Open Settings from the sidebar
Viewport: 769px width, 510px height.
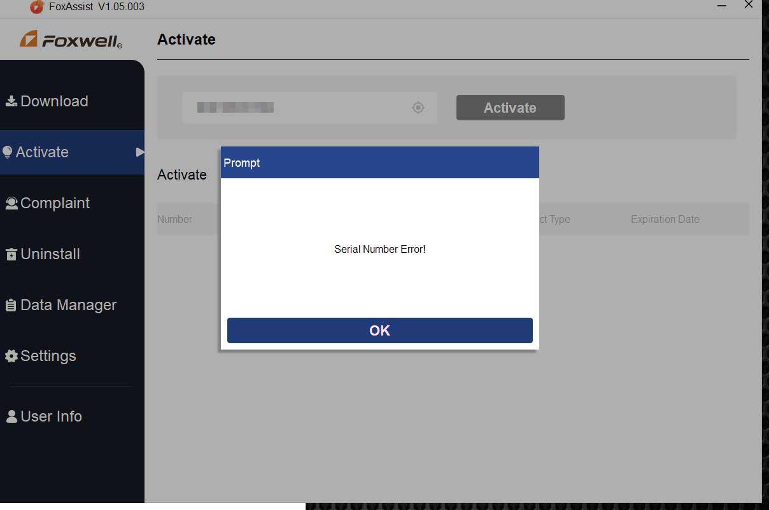click(72, 356)
